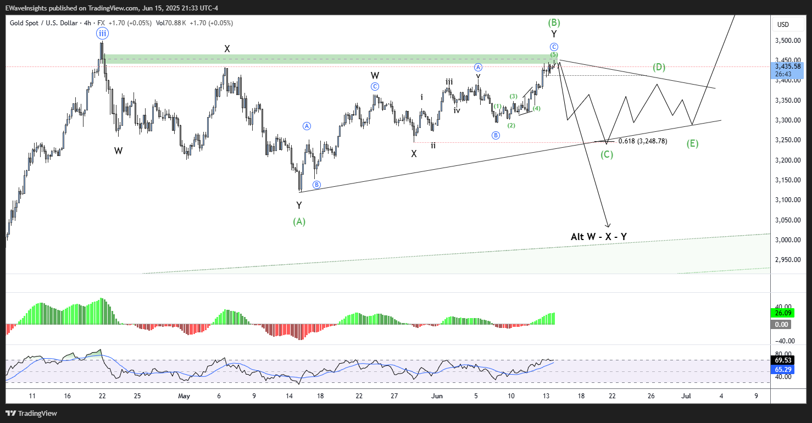Click the blue 65.29 RSI average tag
The image size is (812, 423).
(x=783, y=370)
